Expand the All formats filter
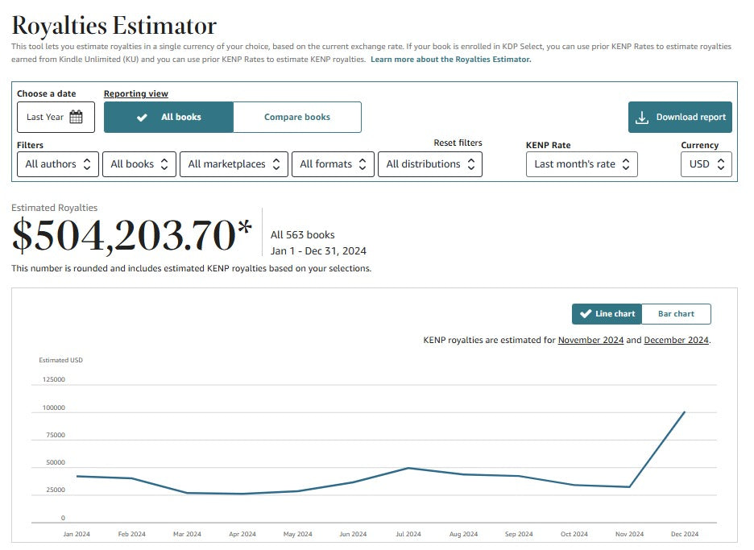 pyautogui.click(x=332, y=164)
